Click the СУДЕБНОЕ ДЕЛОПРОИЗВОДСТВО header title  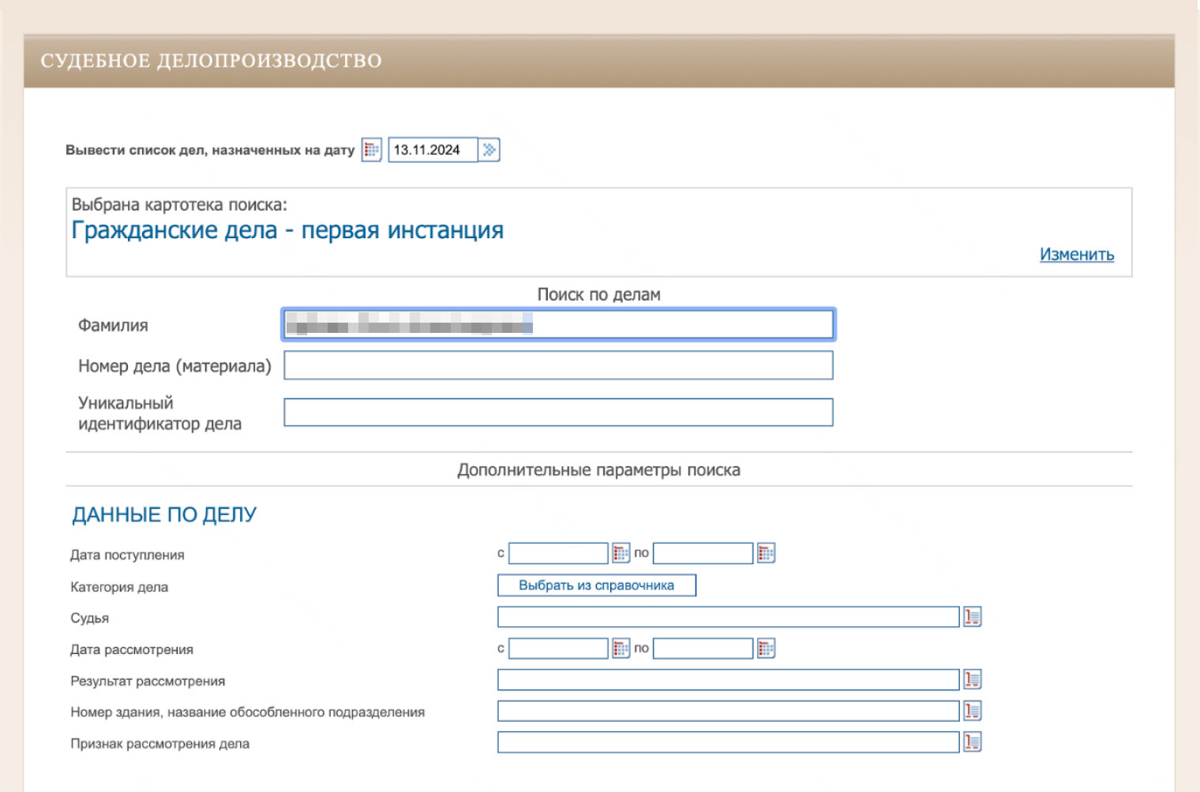pos(211,61)
